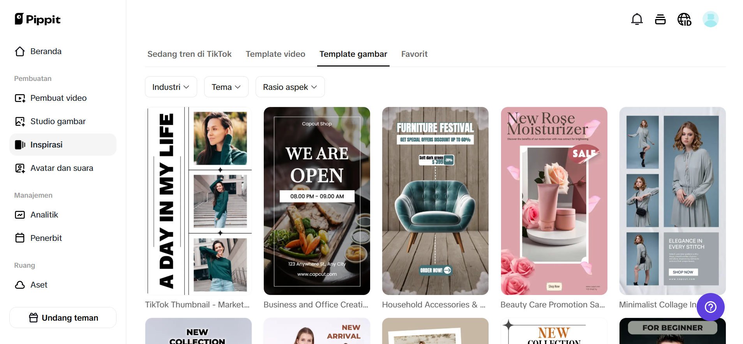Switch to Template video tab
The image size is (743, 344).
point(275,54)
